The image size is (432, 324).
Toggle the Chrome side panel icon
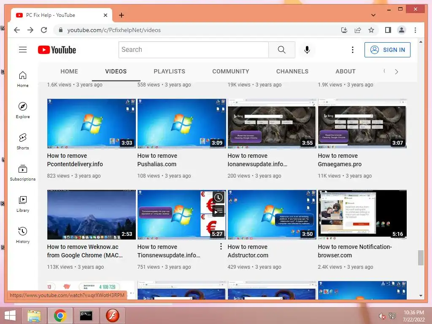(388, 30)
